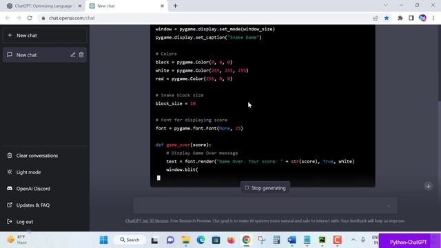441x248 pixels.
Task: Open the Chrome three-dot menu
Action: click(433, 18)
